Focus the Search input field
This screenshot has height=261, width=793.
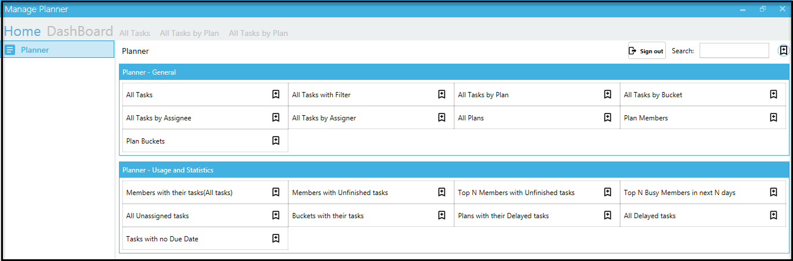(x=734, y=51)
